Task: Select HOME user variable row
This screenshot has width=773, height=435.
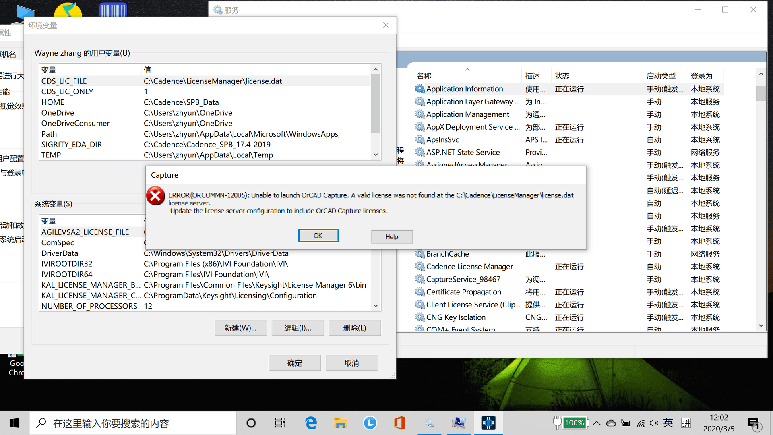Action: 205,102
